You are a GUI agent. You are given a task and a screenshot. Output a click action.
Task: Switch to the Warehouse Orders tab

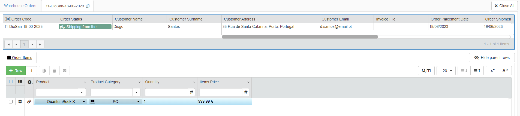pyautogui.click(x=20, y=6)
